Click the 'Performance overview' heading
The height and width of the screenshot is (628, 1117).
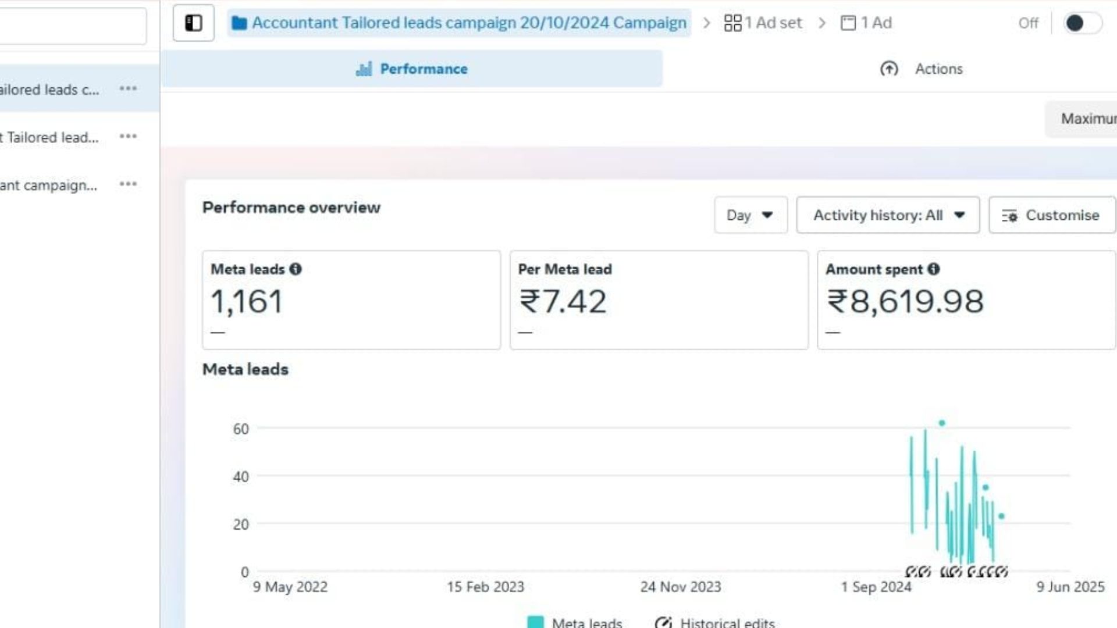[x=291, y=208]
